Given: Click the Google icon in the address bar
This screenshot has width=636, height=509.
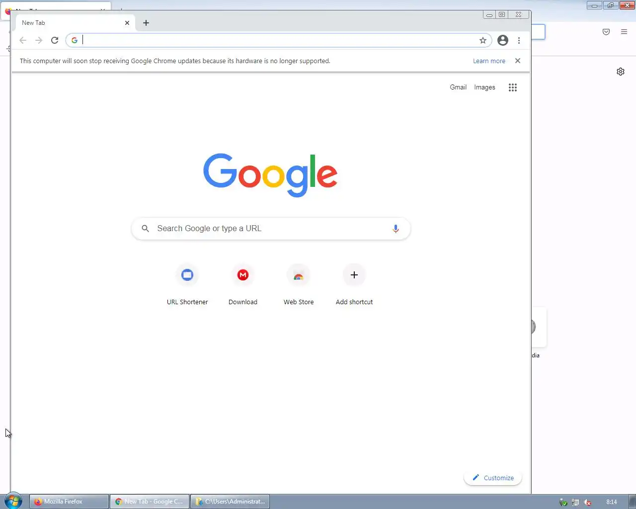Looking at the screenshot, I should (75, 40).
